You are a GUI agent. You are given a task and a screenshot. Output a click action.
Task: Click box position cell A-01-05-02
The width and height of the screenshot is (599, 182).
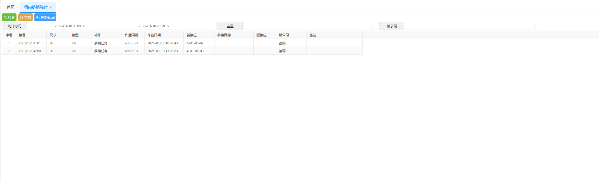click(195, 43)
